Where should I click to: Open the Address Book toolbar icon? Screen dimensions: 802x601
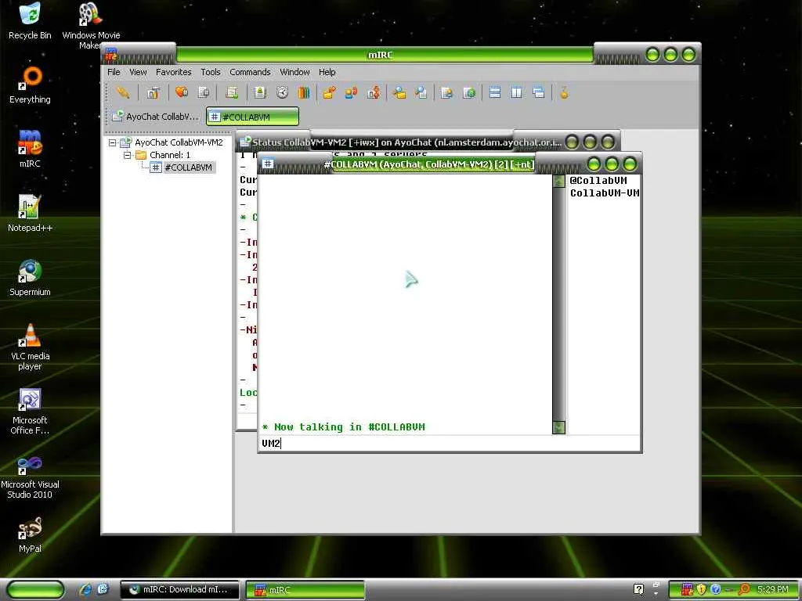(x=260, y=92)
